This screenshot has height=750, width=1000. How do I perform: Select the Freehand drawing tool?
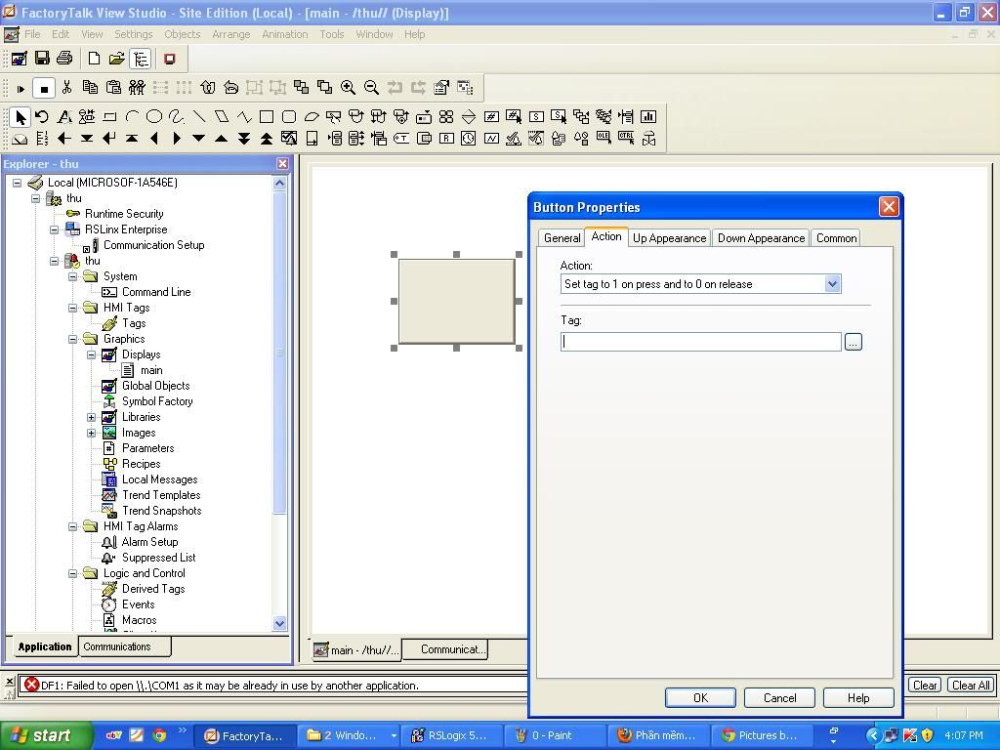(177, 117)
